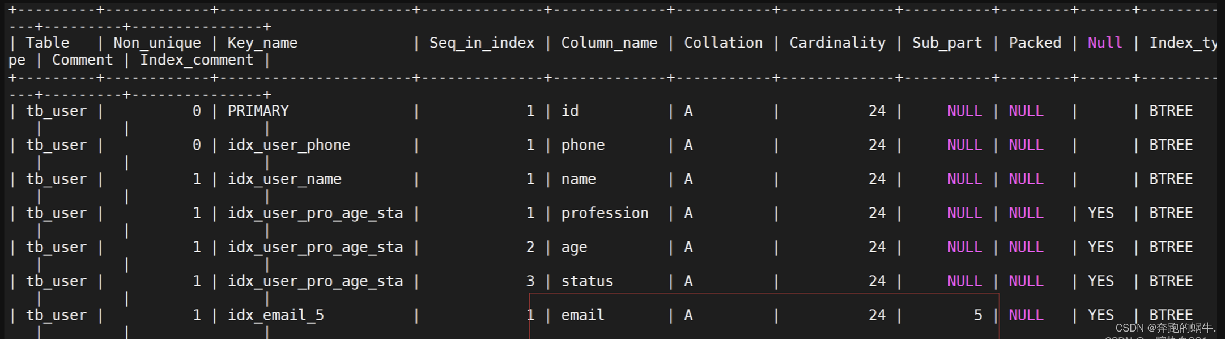Screen dimensions: 1225x339
Task: Click YES in the age row
Action: [x=1100, y=247]
